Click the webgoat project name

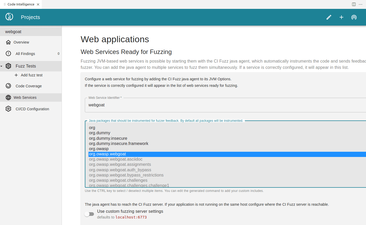tap(13, 32)
